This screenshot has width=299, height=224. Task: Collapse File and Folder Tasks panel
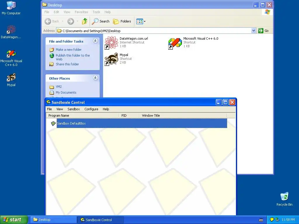click(x=95, y=41)
